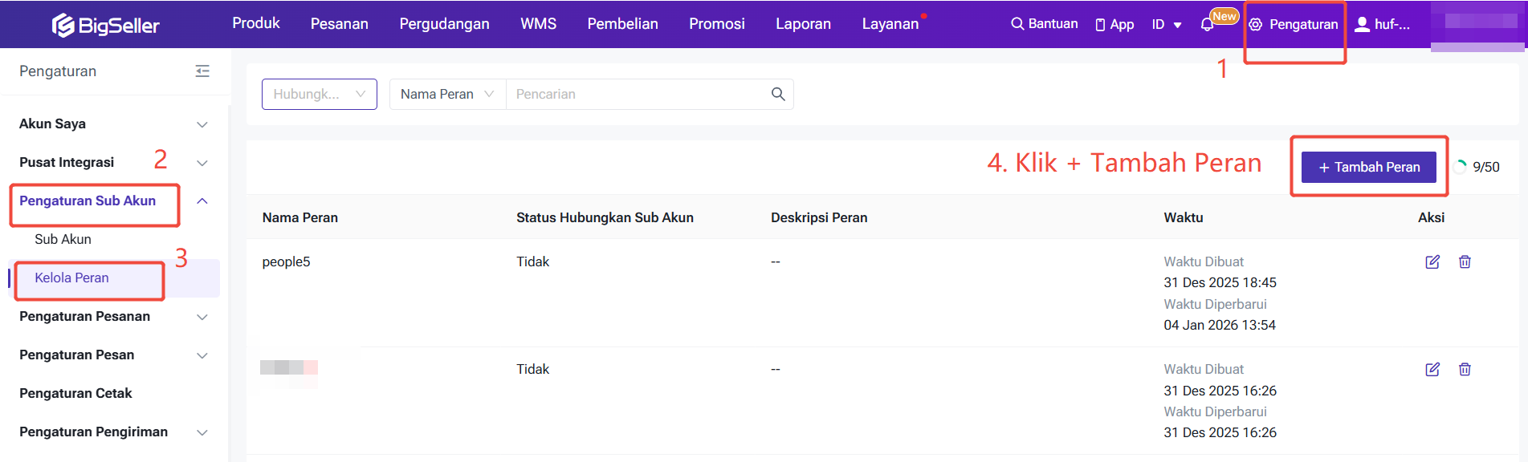Click the + Tambah Peran button
The height and width of the screenshot is (462, 1528).
point(1368,167)
